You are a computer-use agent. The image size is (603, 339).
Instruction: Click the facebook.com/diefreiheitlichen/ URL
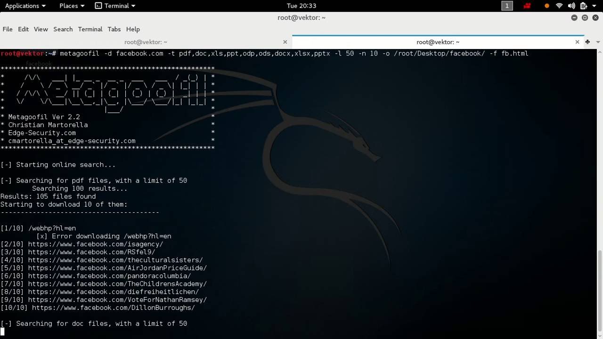tap(114, 292)
